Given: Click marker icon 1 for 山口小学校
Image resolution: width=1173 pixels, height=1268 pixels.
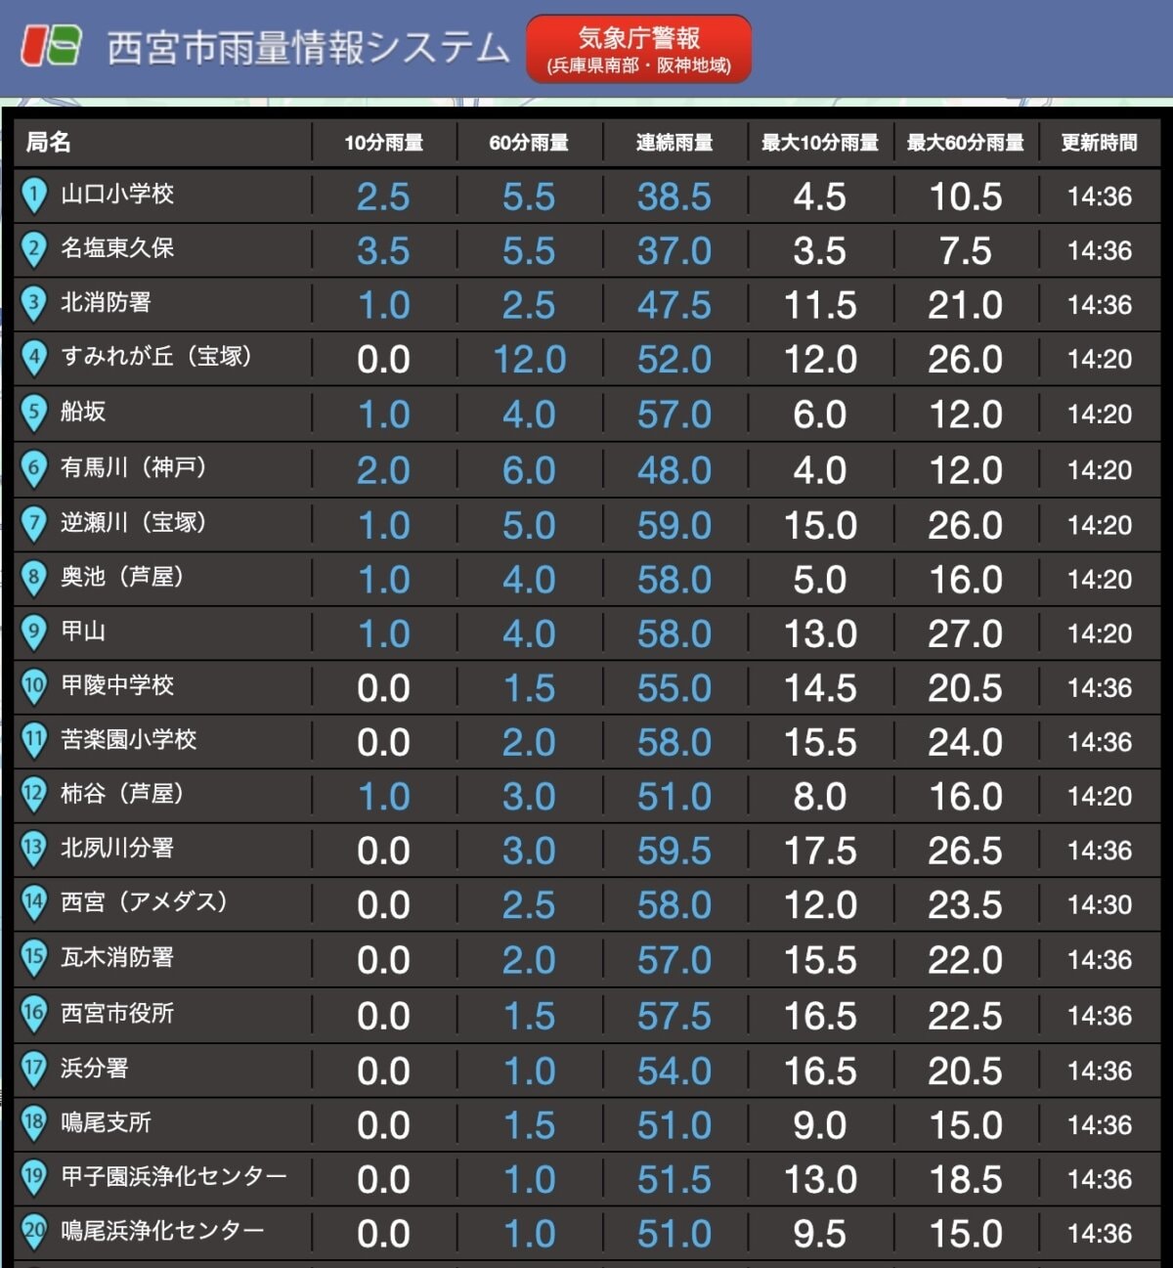Looking at the screenshot, I should coord(33,196).
